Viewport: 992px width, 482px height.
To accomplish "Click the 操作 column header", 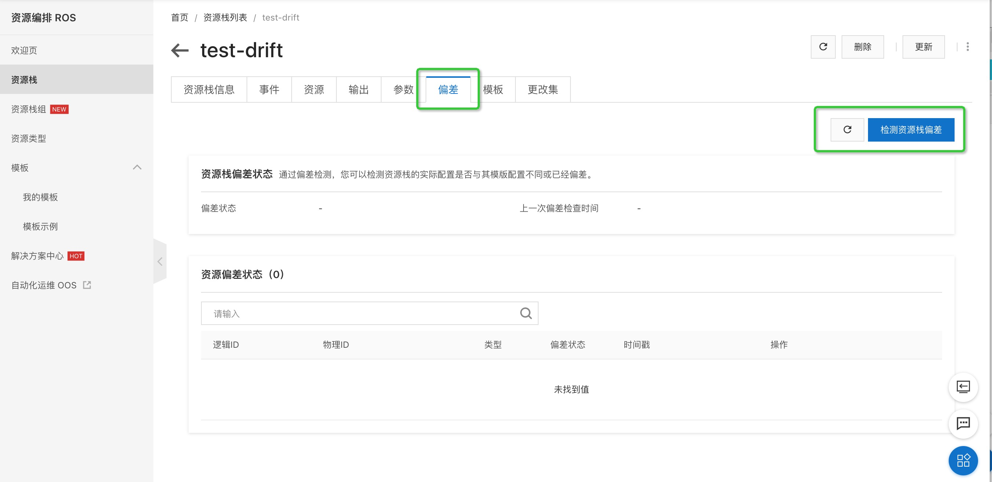I will [779, 345].
